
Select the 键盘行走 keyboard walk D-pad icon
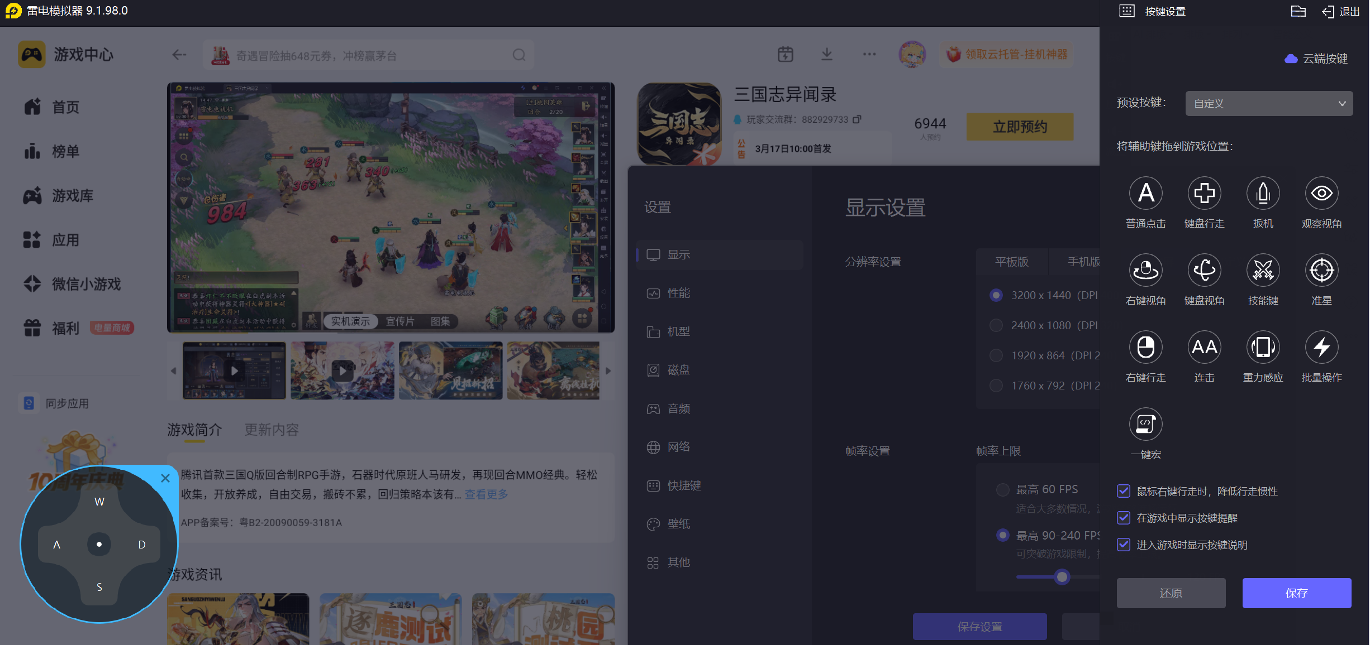[1204, 194]
